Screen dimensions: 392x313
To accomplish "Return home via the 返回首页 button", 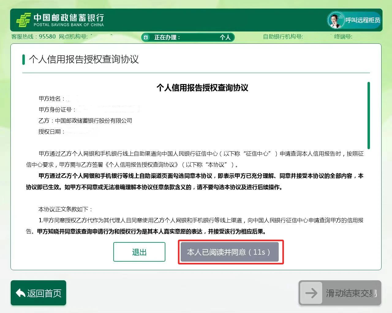I will [38, 293].
